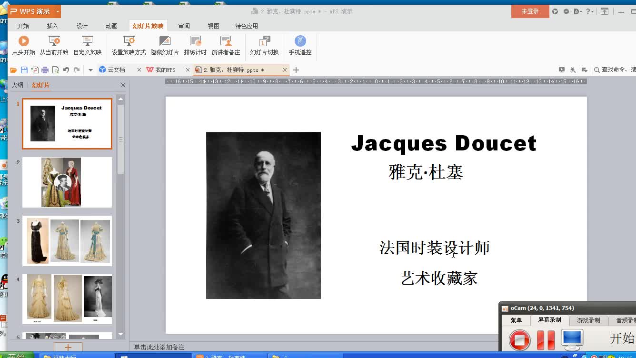The height and width of the screenshot is (358, 636).
Task: Start slideshow from current slide (从当前开始)
Action: click(x=54, y=46)
